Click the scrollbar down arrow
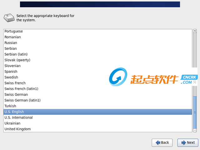 [195, 130]
